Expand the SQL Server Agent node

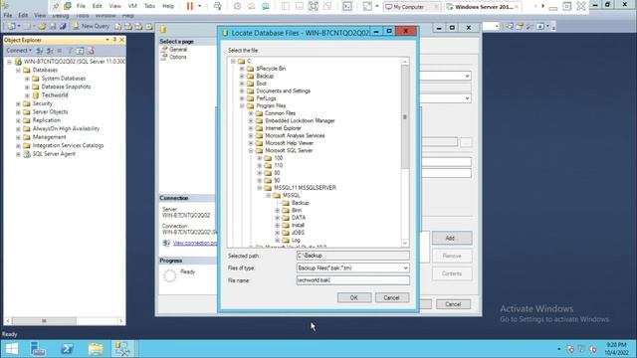tap(18, 154)
